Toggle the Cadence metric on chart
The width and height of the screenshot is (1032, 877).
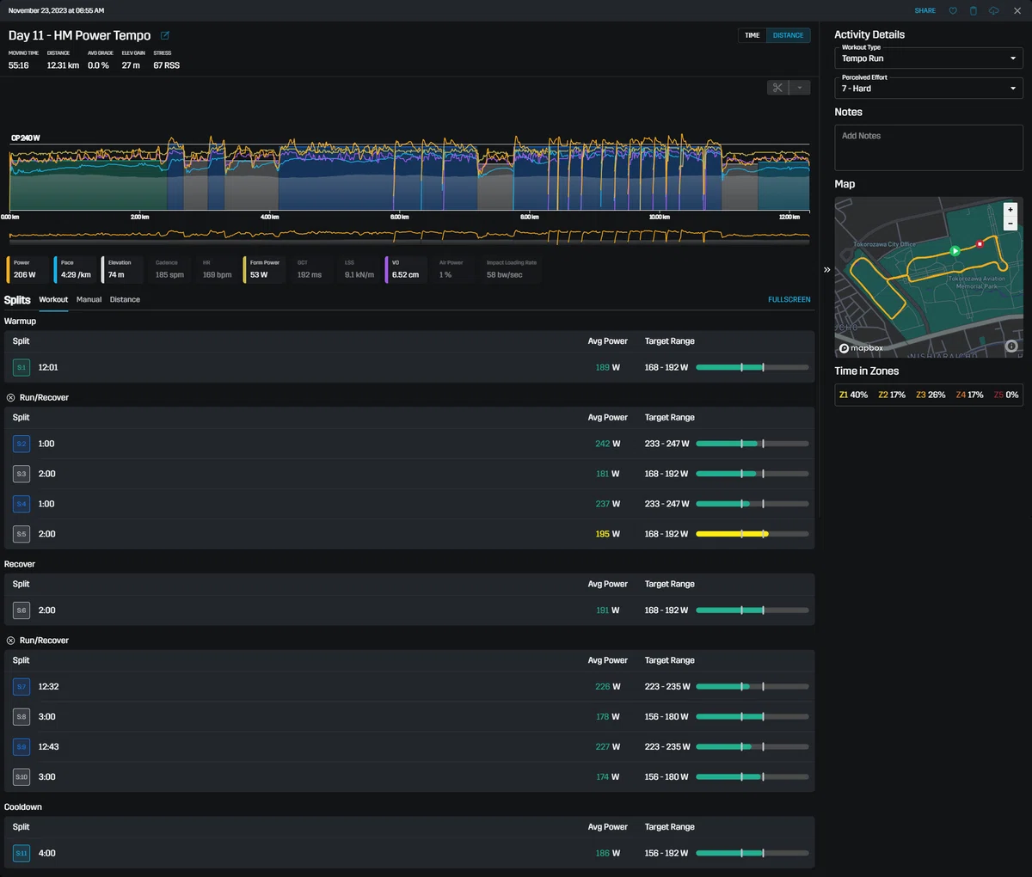coord(169,269)
